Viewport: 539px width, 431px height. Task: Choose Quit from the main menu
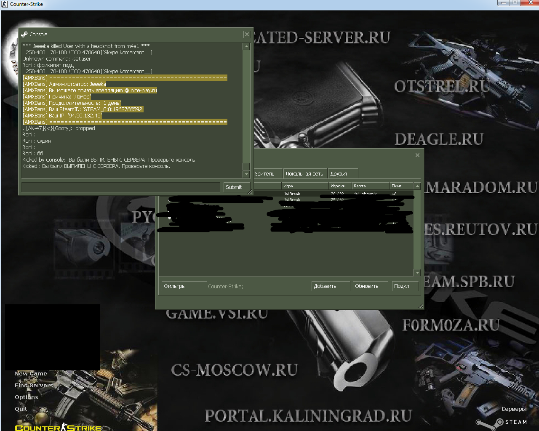(x=21, y=409)
